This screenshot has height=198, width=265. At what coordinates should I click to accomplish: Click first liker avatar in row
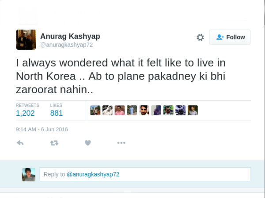[x=95, y=110]
